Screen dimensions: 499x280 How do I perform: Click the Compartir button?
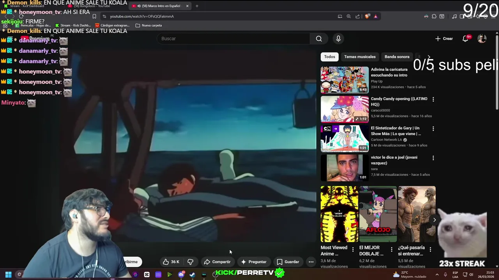(217, 262)
